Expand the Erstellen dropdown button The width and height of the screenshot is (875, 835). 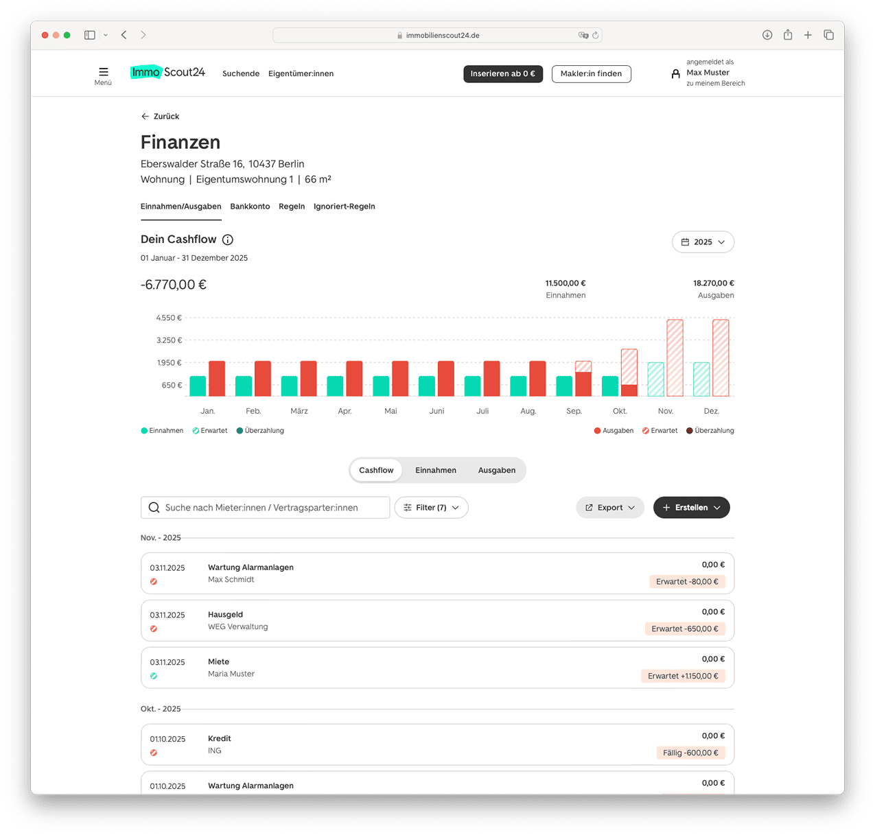pos(691,508)
